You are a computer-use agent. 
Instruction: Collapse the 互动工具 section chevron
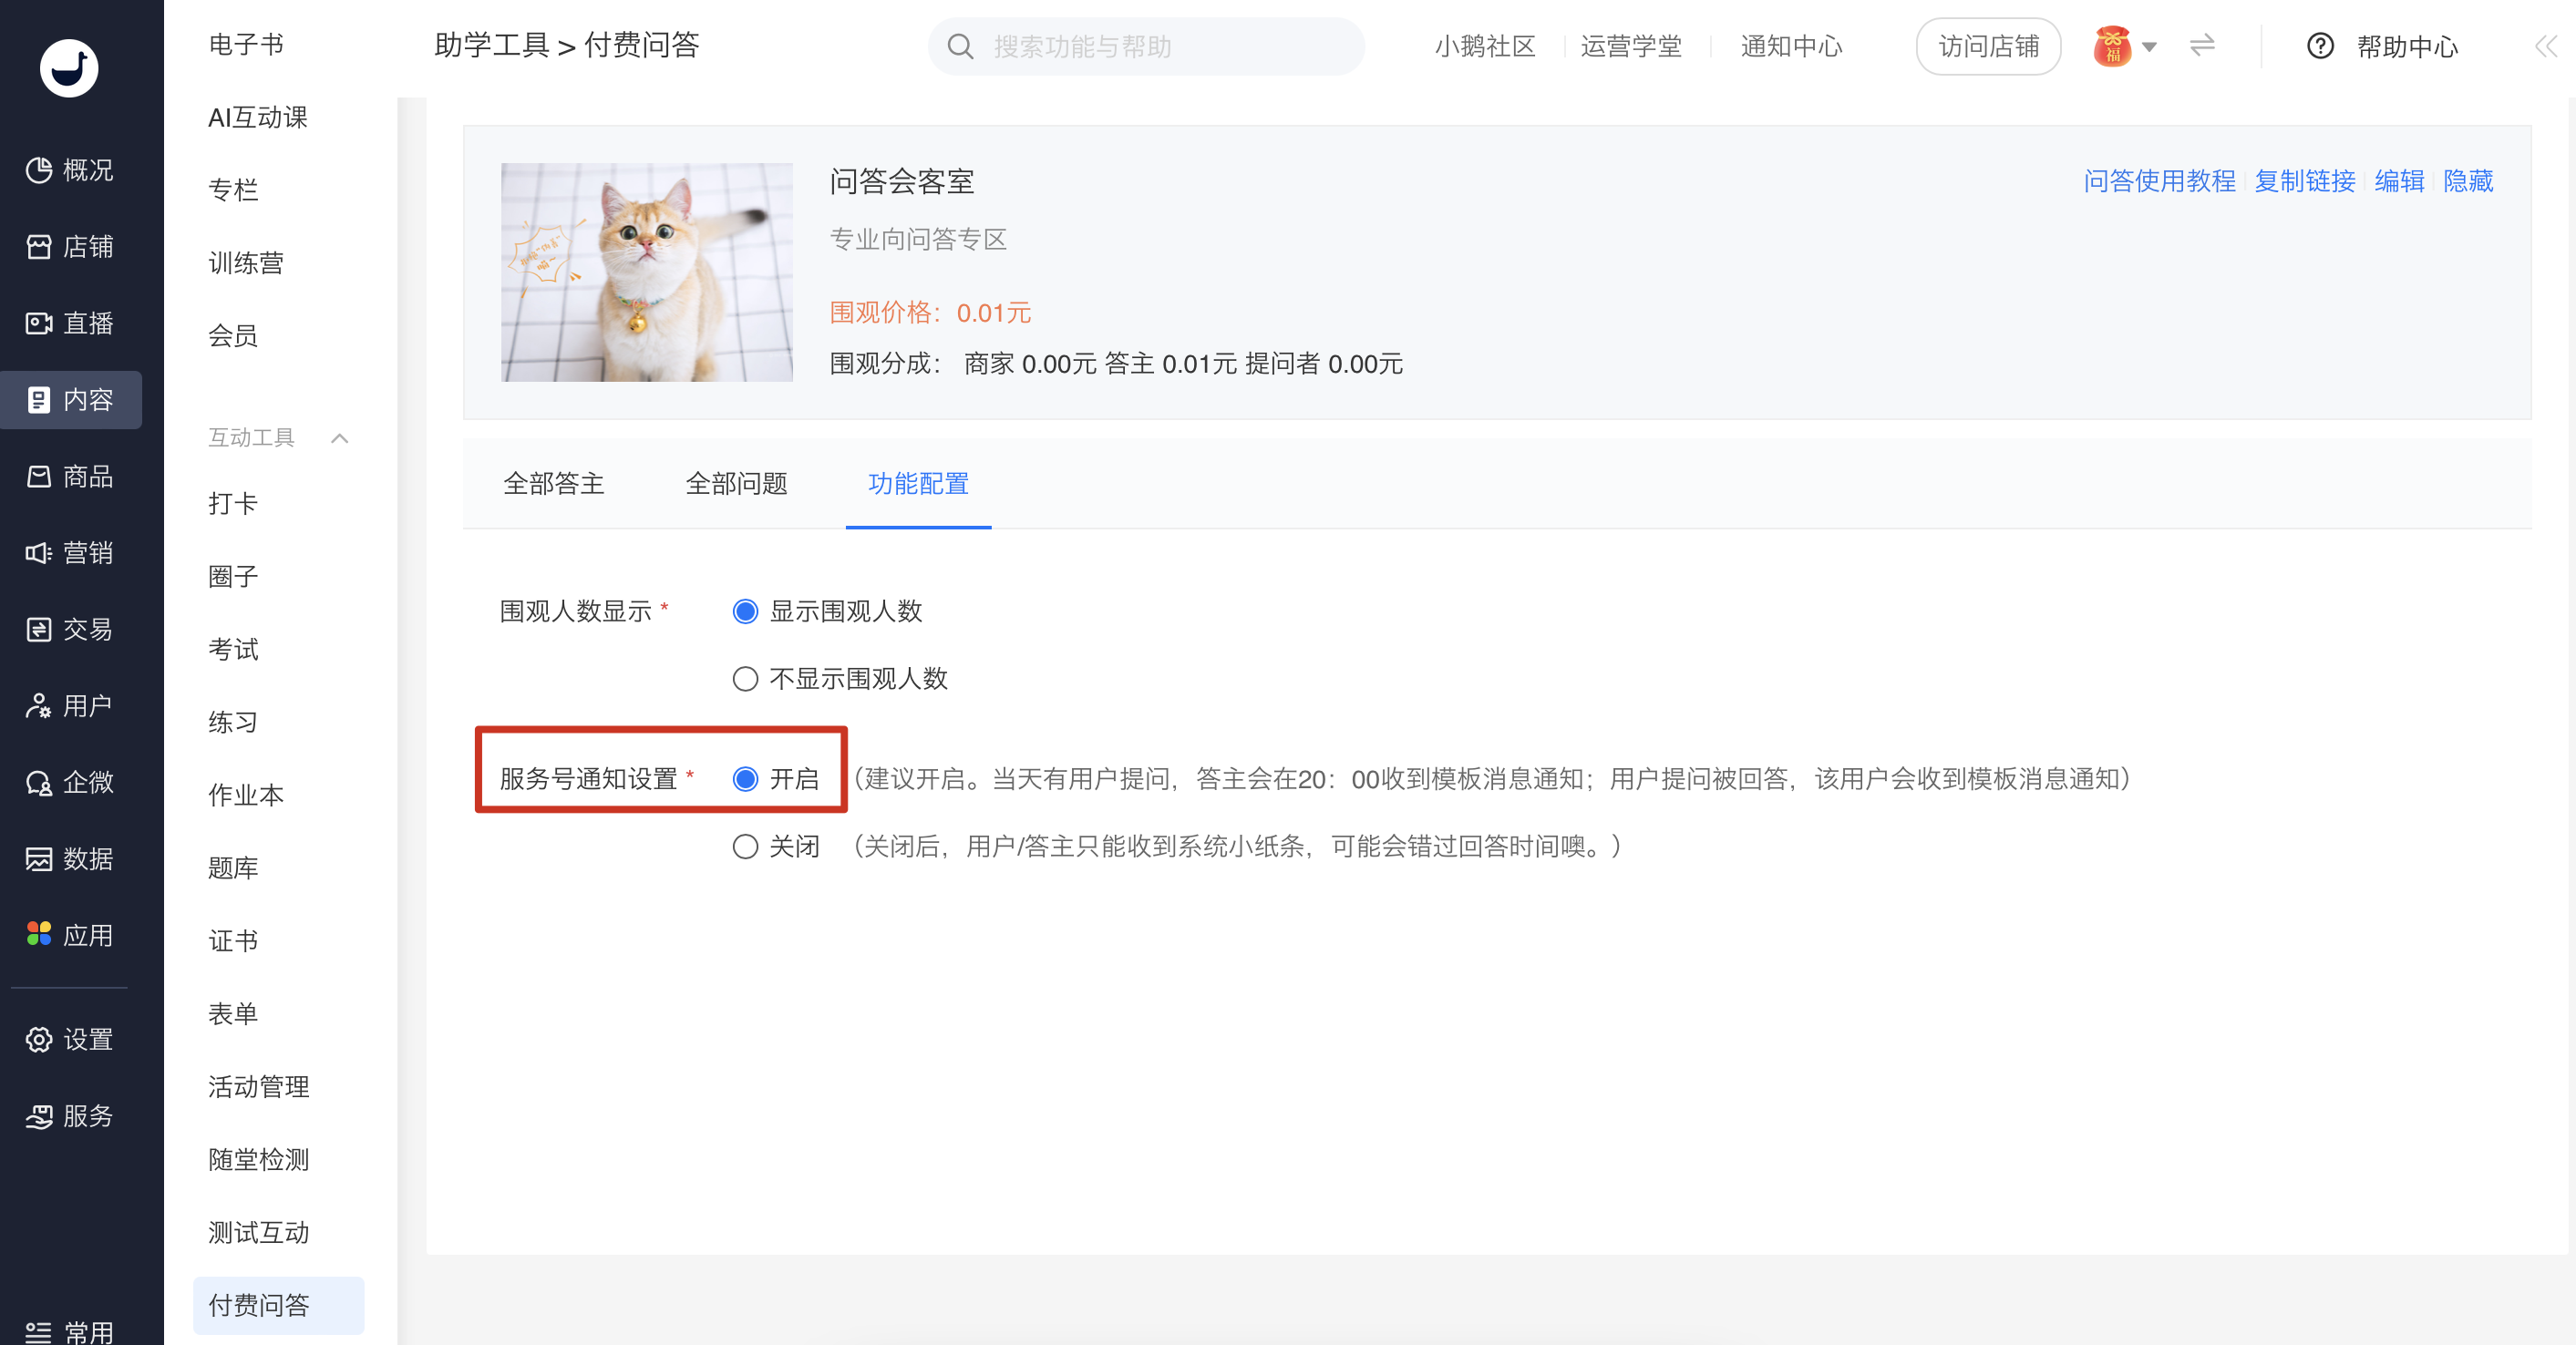tap(340, 438)
